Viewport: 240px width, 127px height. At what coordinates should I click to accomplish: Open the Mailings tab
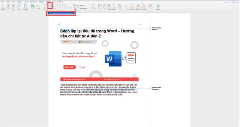click(x=41, y=2)
